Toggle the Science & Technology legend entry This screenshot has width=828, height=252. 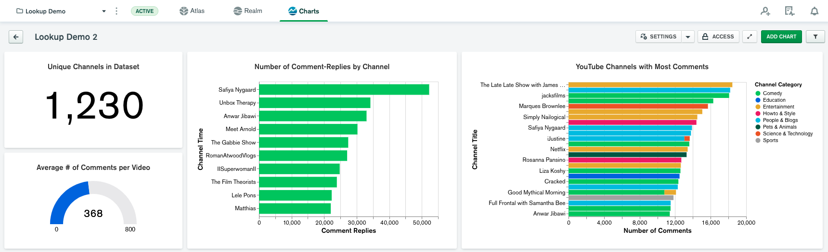point(787,134)
